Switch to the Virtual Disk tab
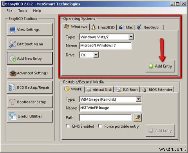 click(x=99, y=90)
